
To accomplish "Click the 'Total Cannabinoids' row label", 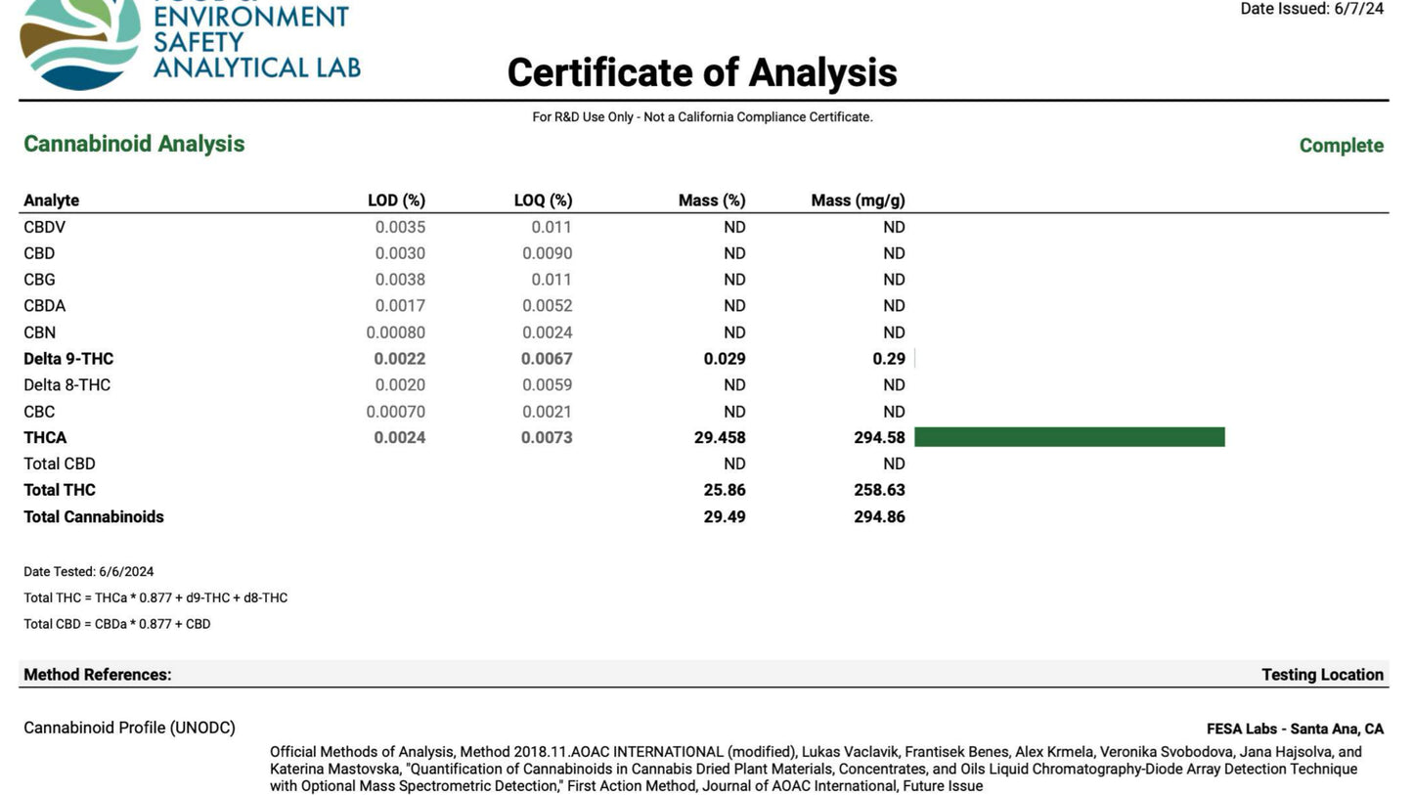I will coord(94,516).
